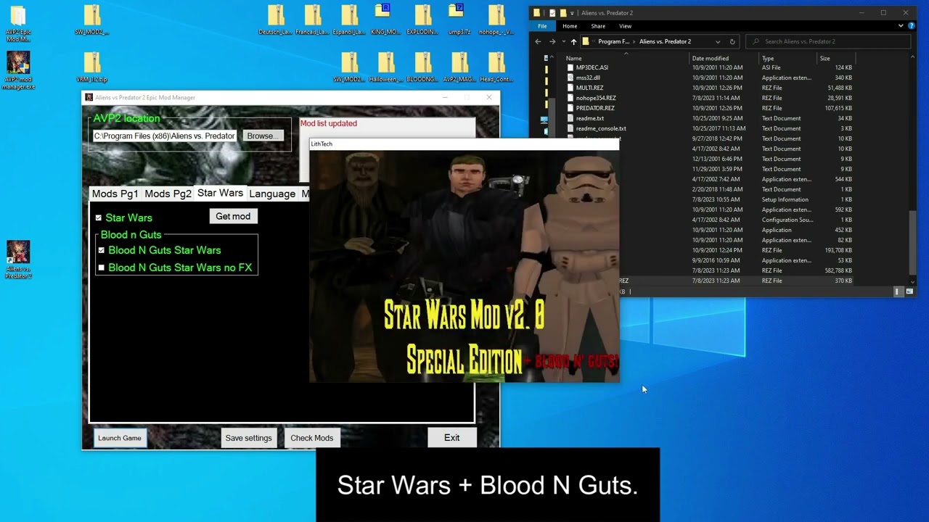Open the recent locations dropdown in File Explorer

coord(562,41)
